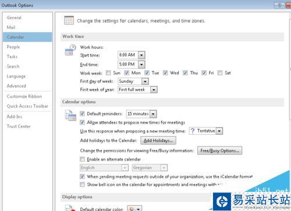This screenshot has width=291, height=211.
Task: Enable an alternate calendar checkbox
Action: tap(82, 159)
